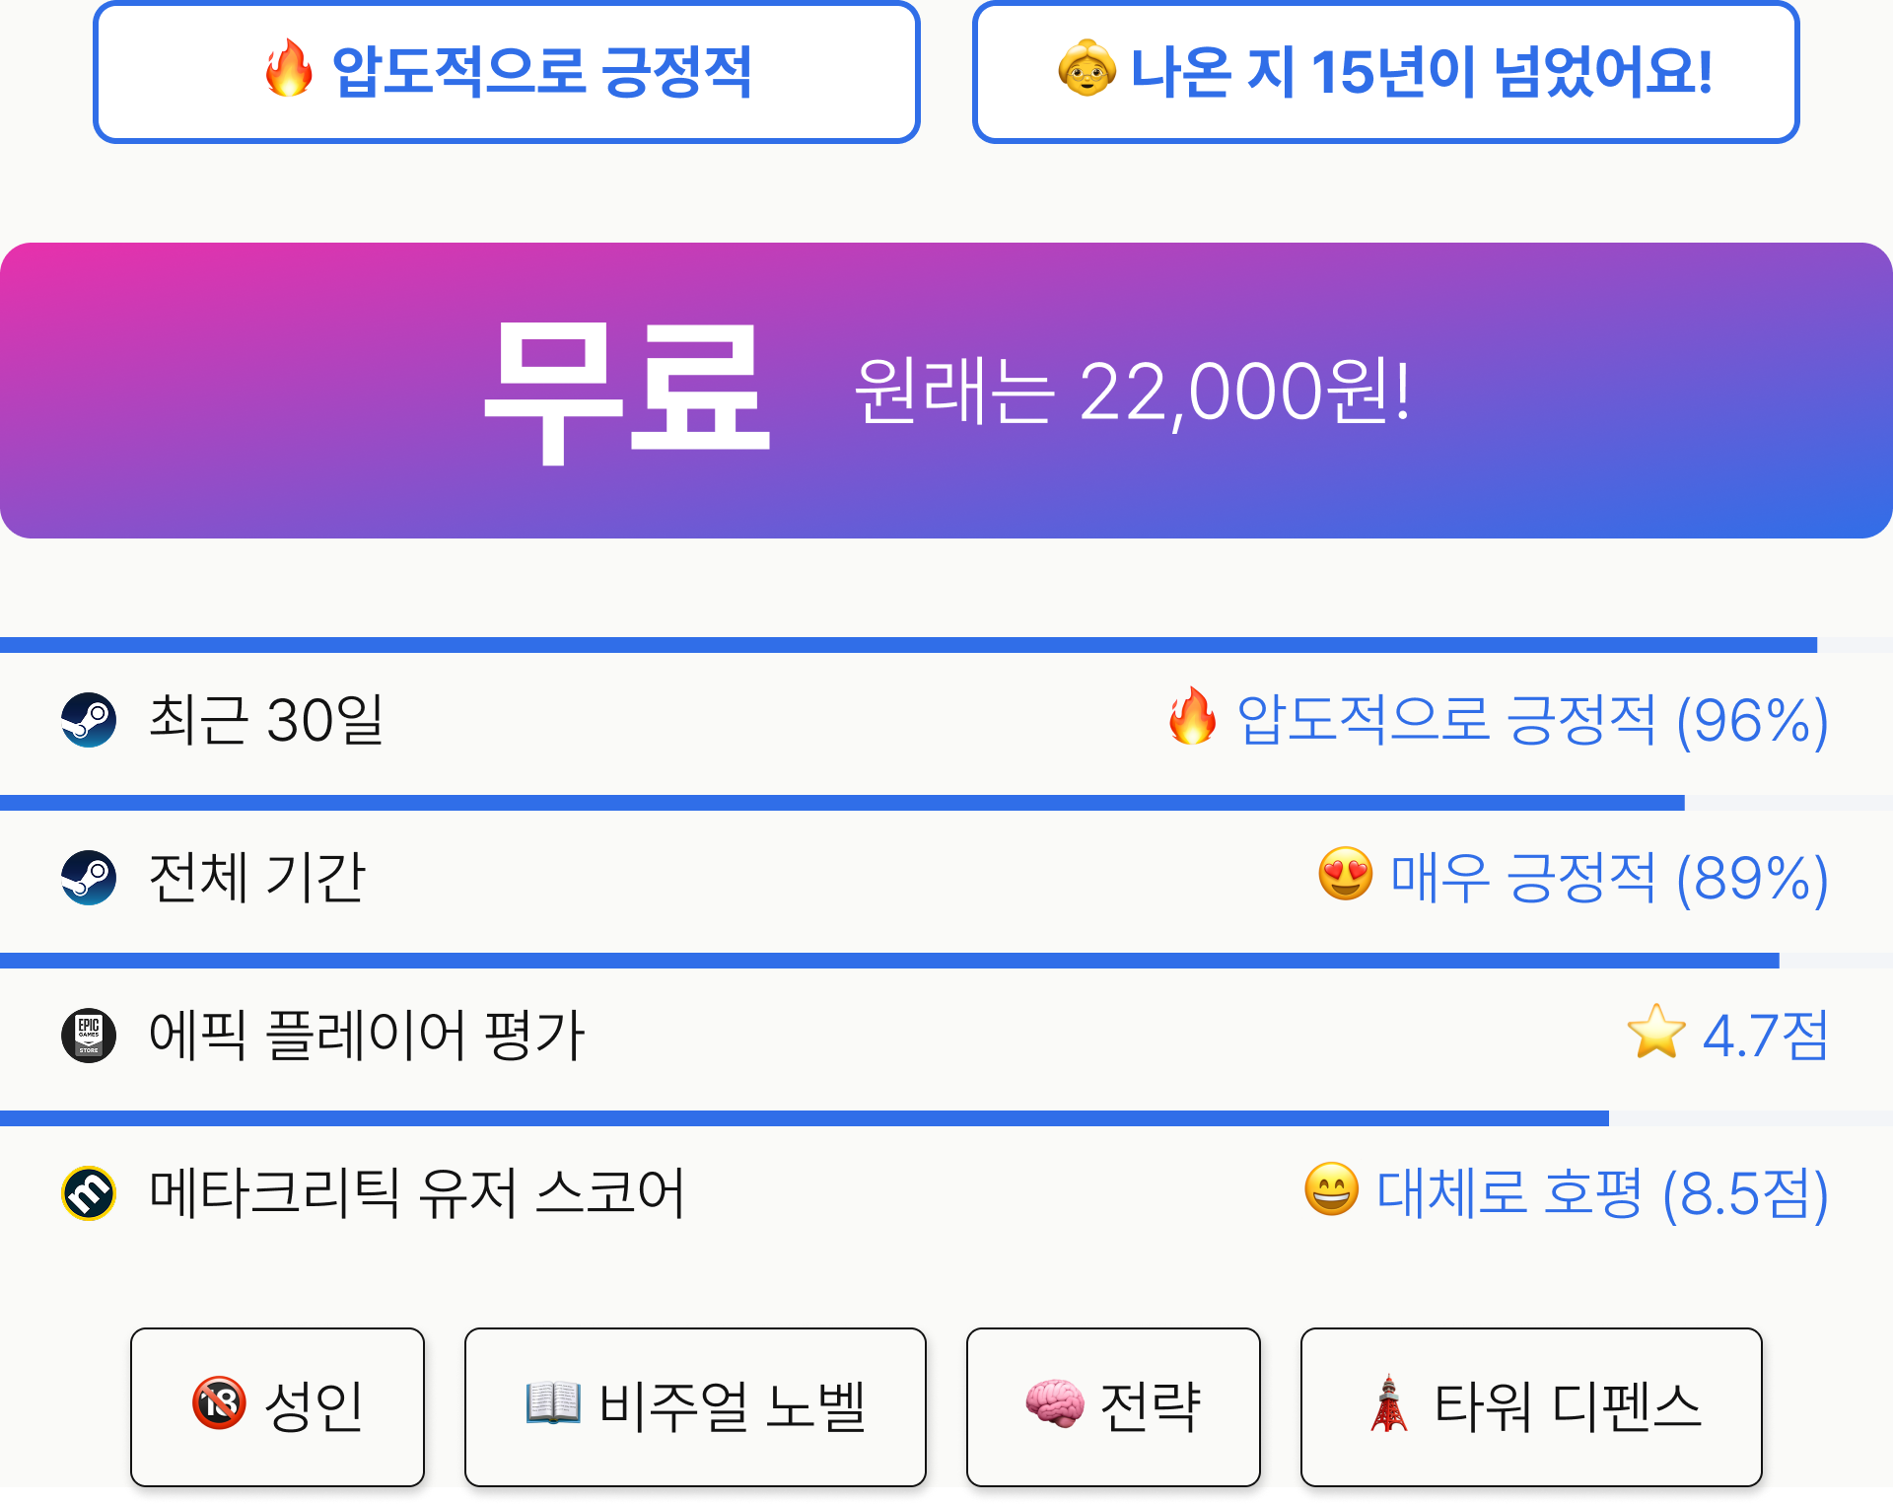Open the 대체로 호평 (8.5점) link
The image size is (1893, 1505).
tap(1602, 1193)
